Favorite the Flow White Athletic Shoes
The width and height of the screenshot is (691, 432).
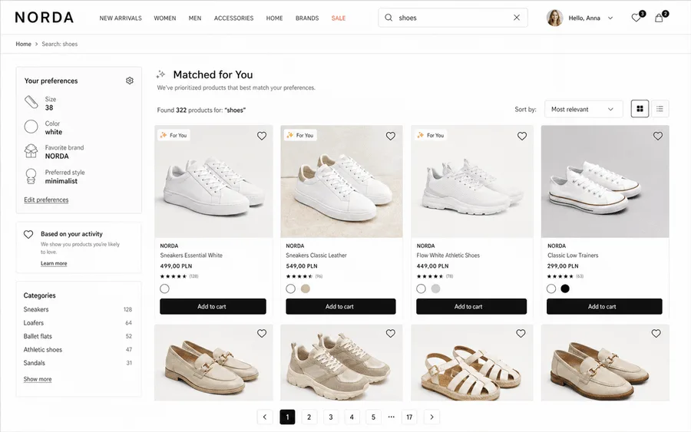click(x=522, y=136)
